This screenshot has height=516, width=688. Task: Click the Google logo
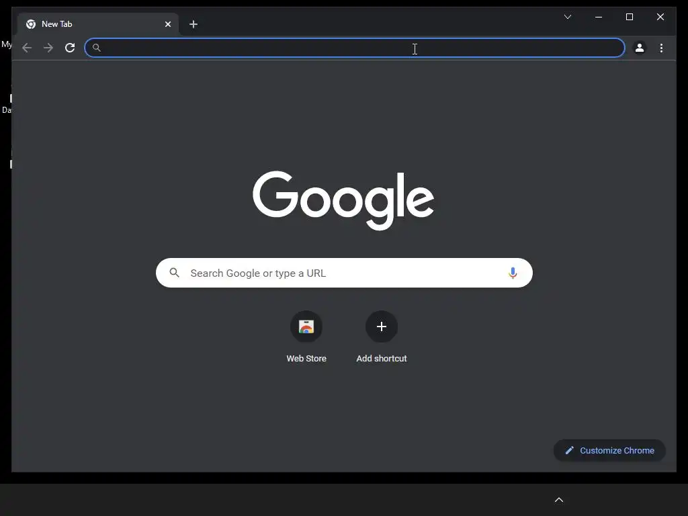coord(343,200)
